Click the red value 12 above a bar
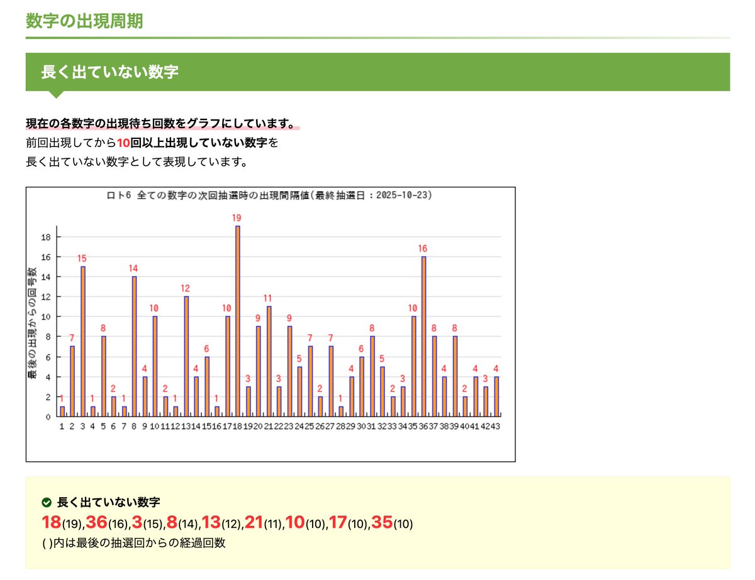The width and height of the screenshot is (755, 580). 186,288
